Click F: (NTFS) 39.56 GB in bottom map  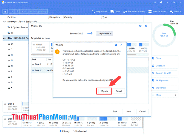click(53, 123)
